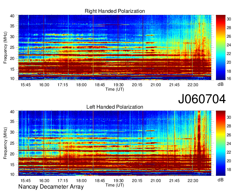Click the 'Nancay Decameter Array' caption
The height and width of the screenshot is (191, 235).
(51, 187)
